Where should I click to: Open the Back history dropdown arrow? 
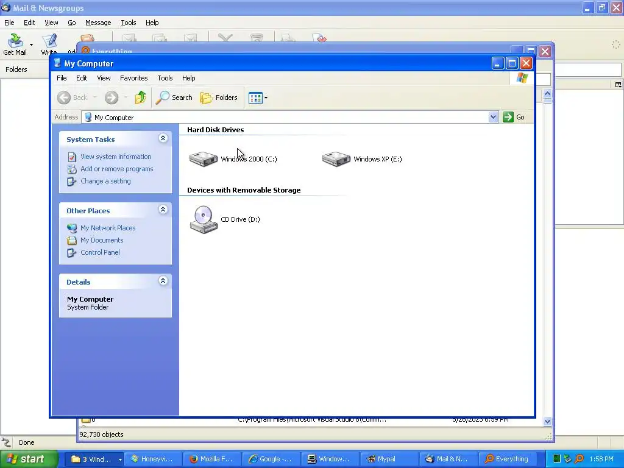(94, 97)
